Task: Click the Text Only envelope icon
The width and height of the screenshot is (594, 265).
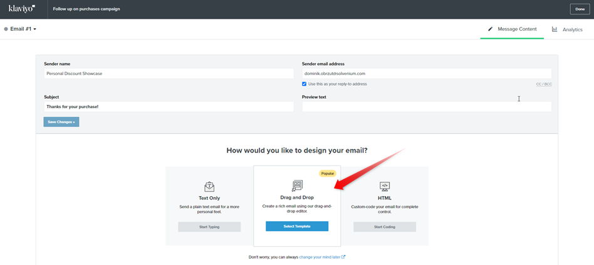Action: [x=209, y=186]
